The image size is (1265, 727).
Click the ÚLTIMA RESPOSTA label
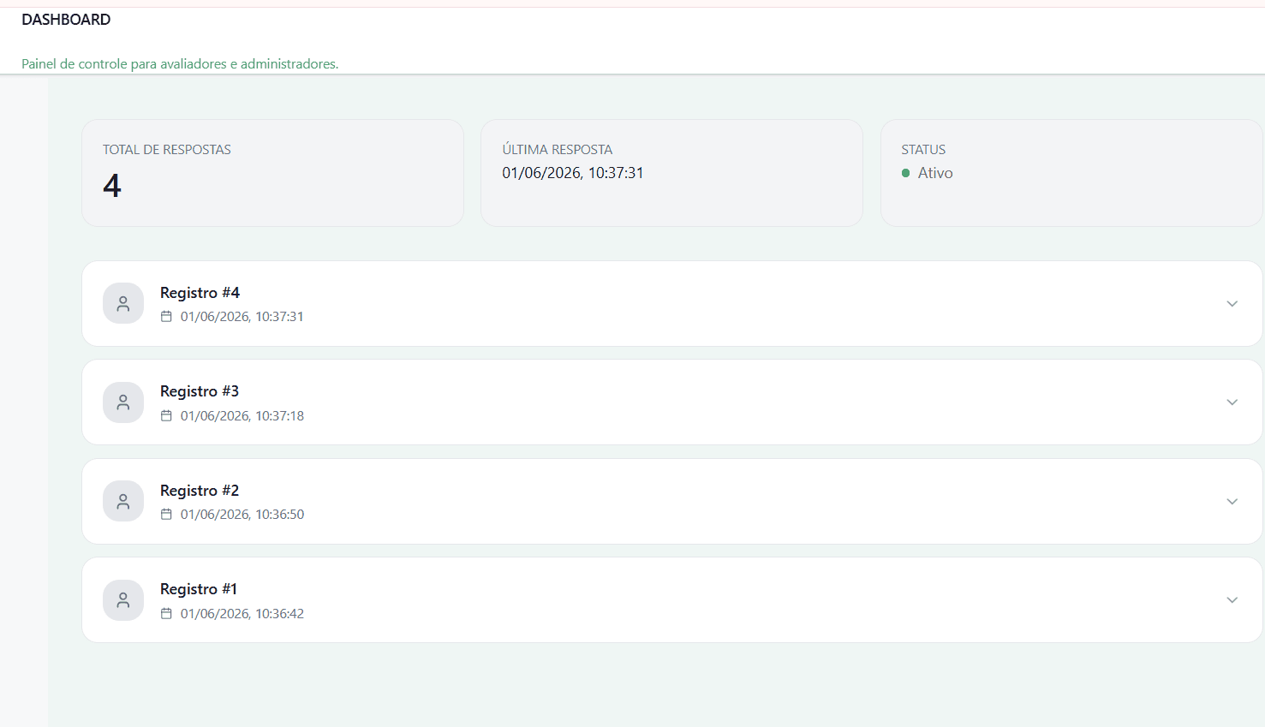coord(557,149)
